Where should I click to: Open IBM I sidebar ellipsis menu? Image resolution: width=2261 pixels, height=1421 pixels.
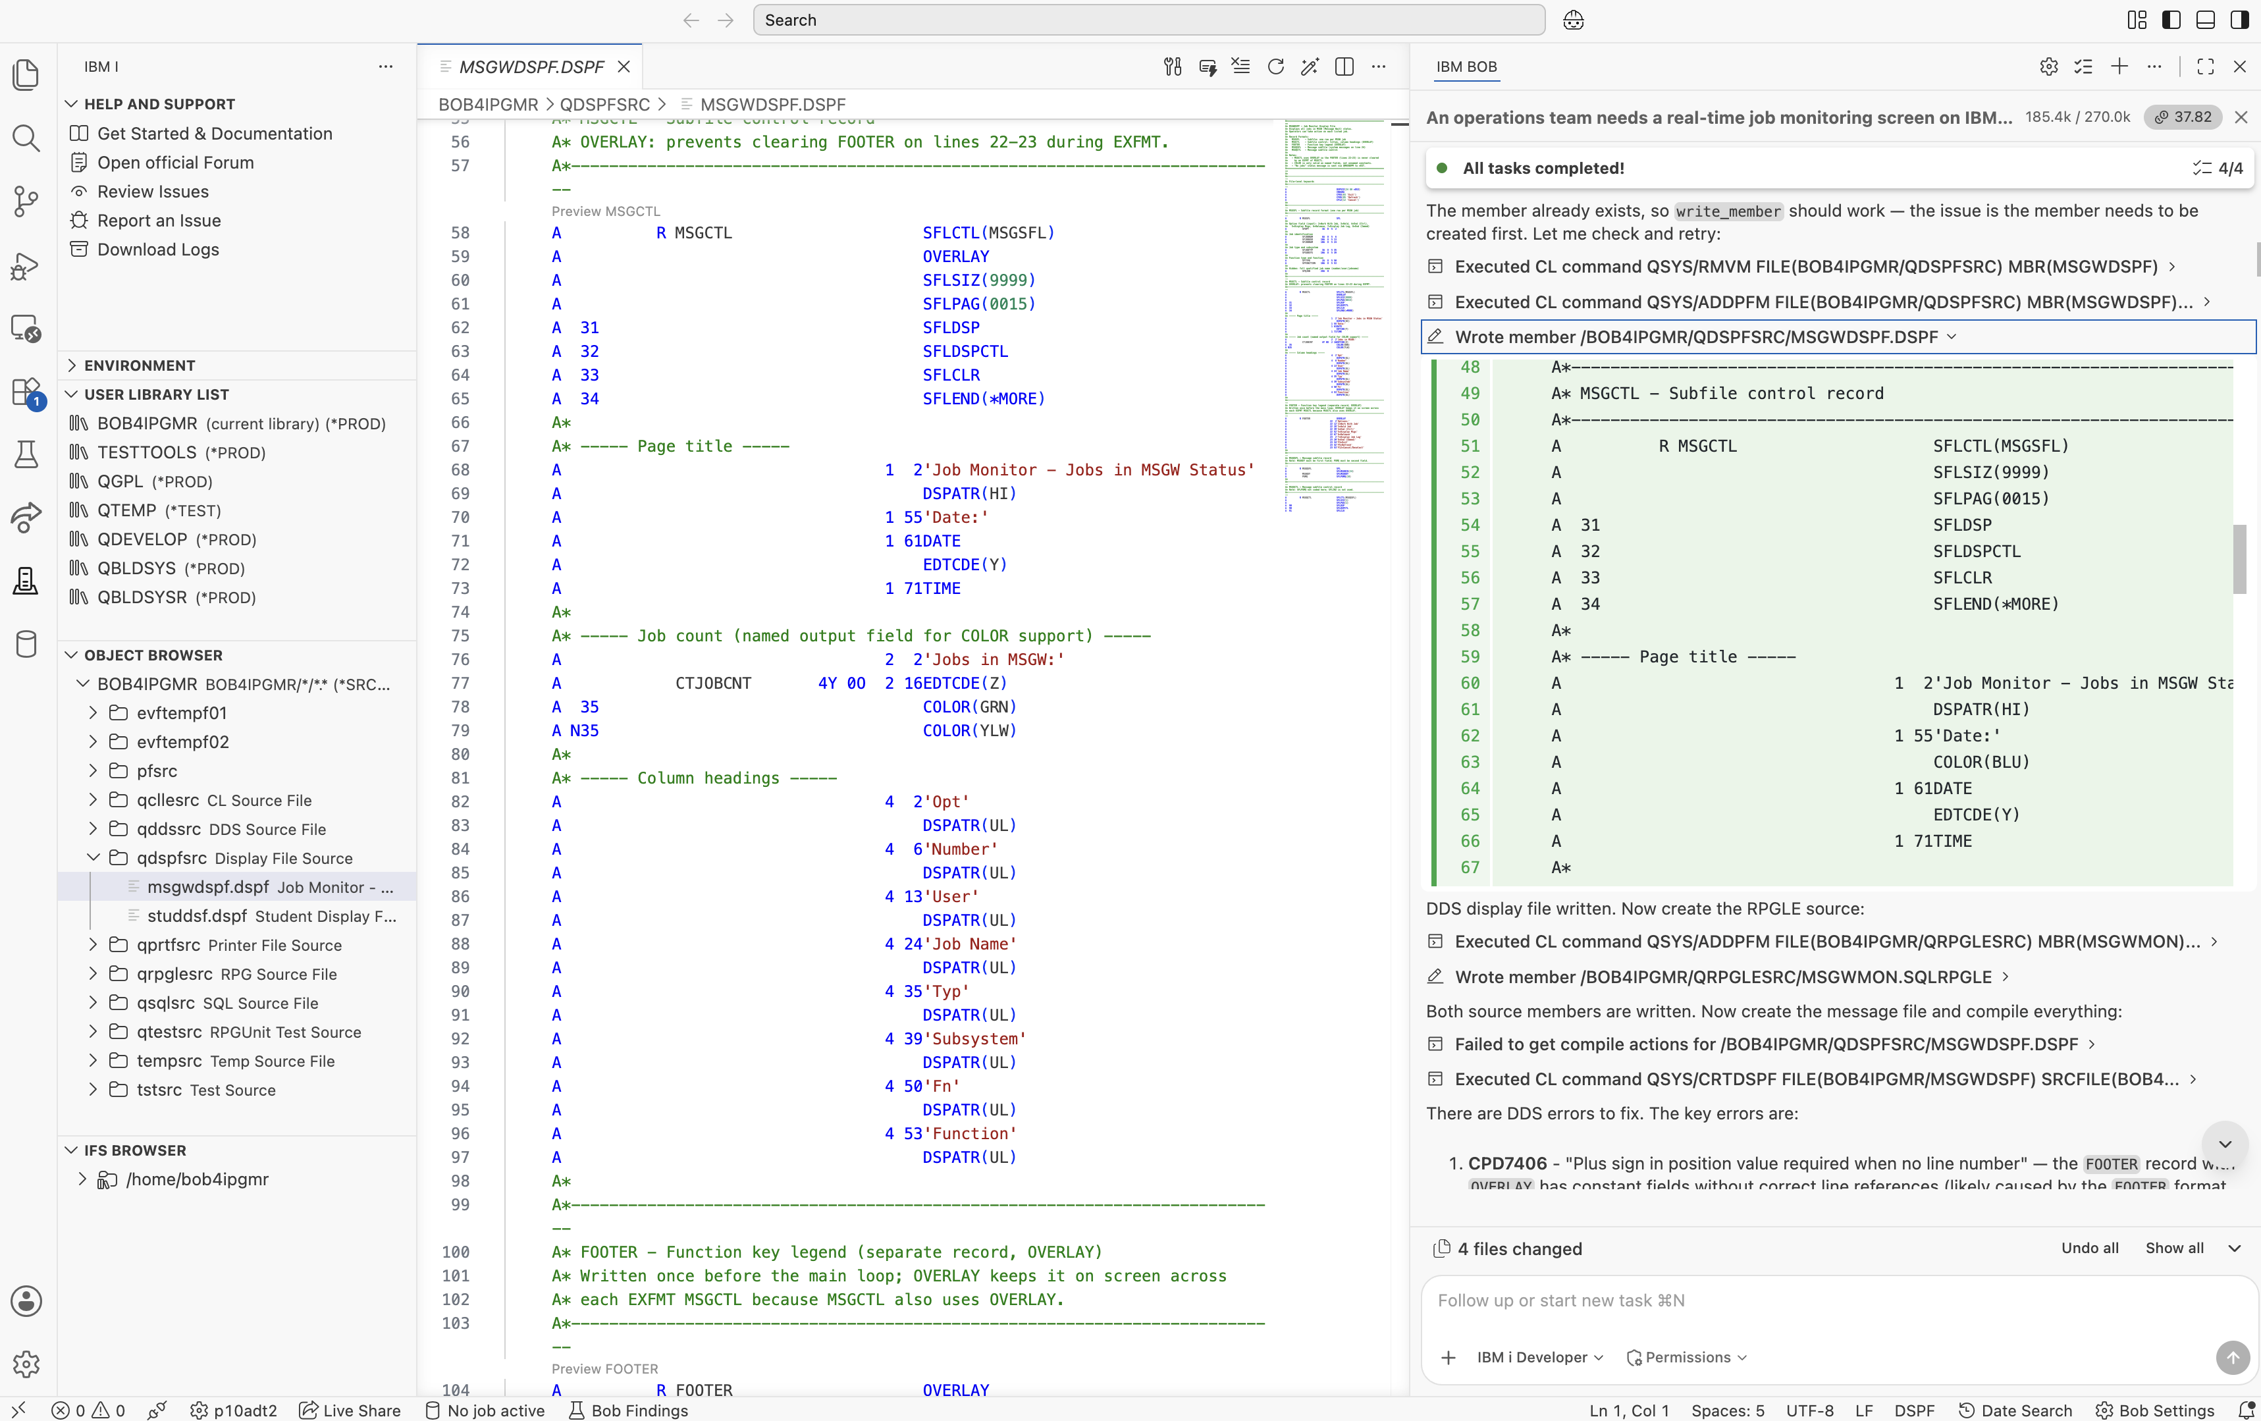[x=385, y=67]
